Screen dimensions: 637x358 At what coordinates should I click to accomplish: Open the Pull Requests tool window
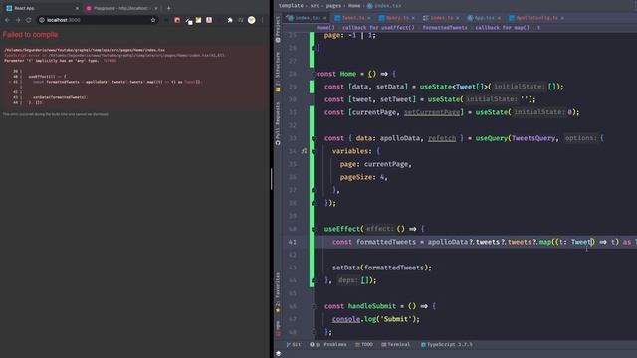coord(278,123)
